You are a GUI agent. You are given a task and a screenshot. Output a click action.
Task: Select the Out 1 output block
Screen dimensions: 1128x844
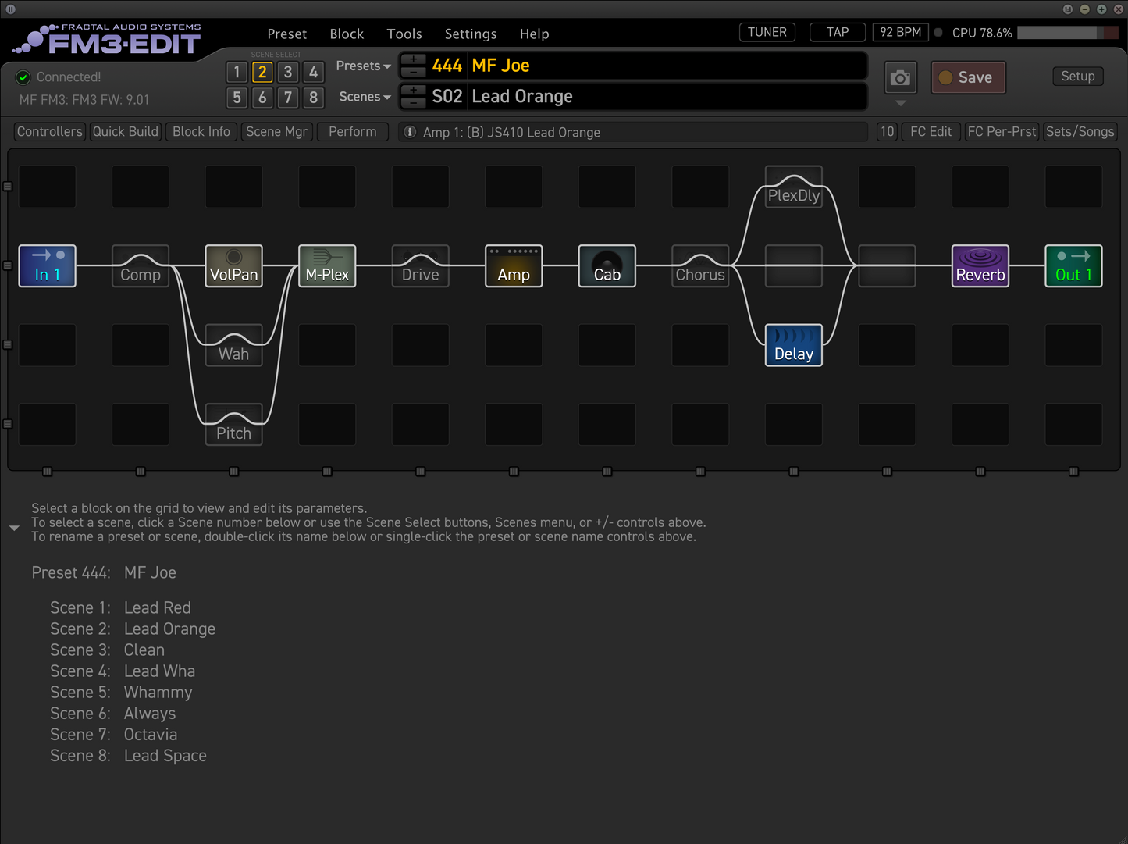pos(1073,266)
